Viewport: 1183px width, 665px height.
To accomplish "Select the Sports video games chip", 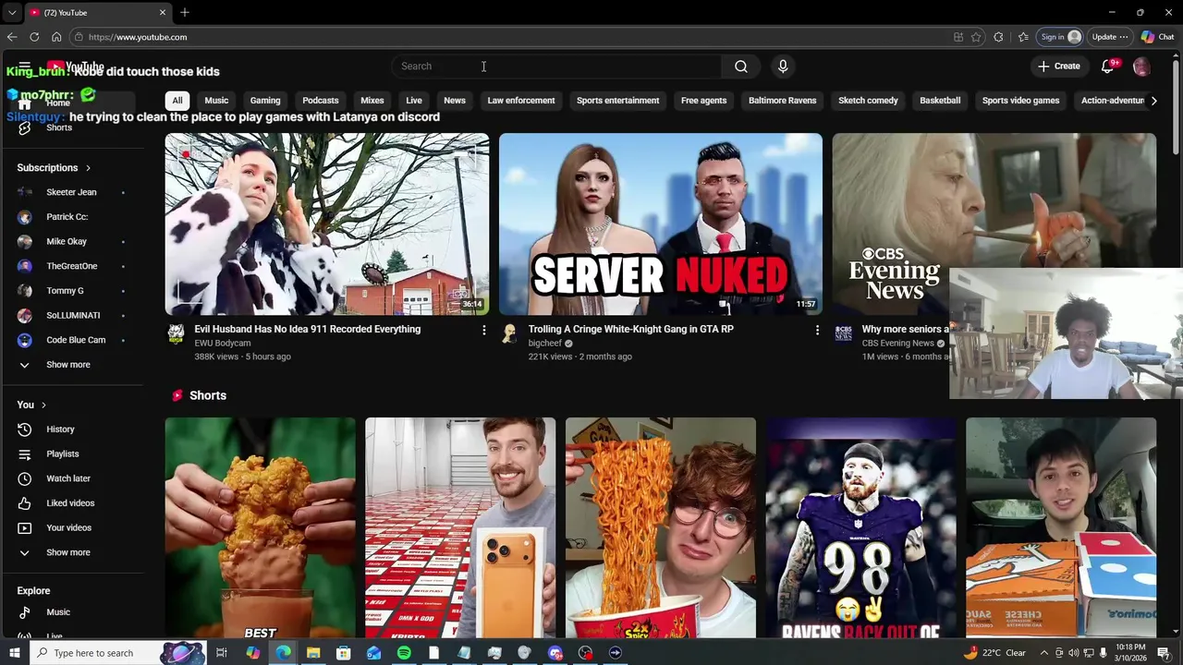I will [1020, 101].
